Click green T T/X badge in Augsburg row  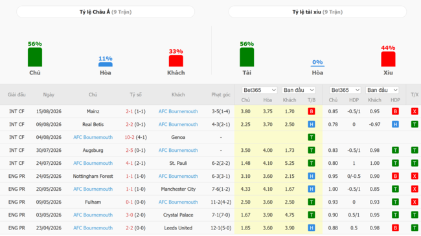(x=415, y=150)
